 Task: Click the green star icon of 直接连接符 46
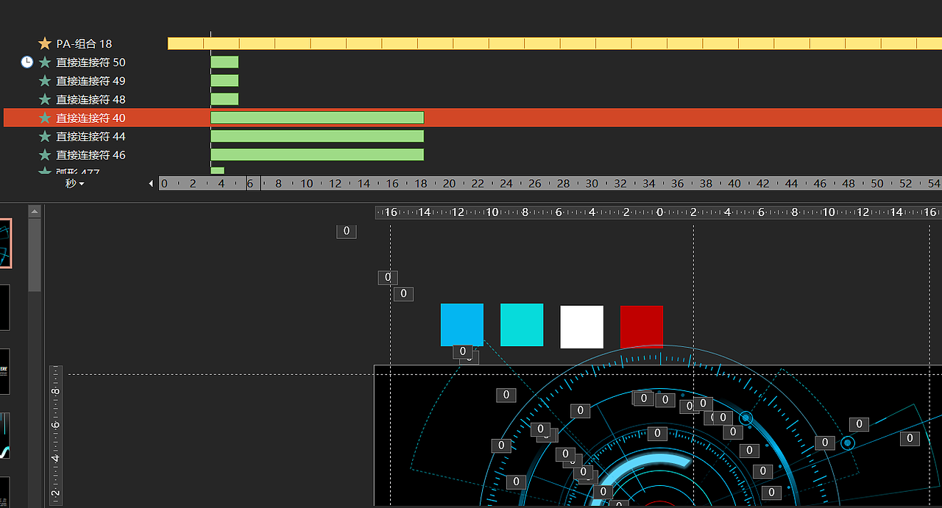[x=45, y=154]
